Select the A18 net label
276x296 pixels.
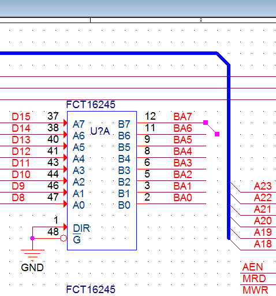(263, 244)
